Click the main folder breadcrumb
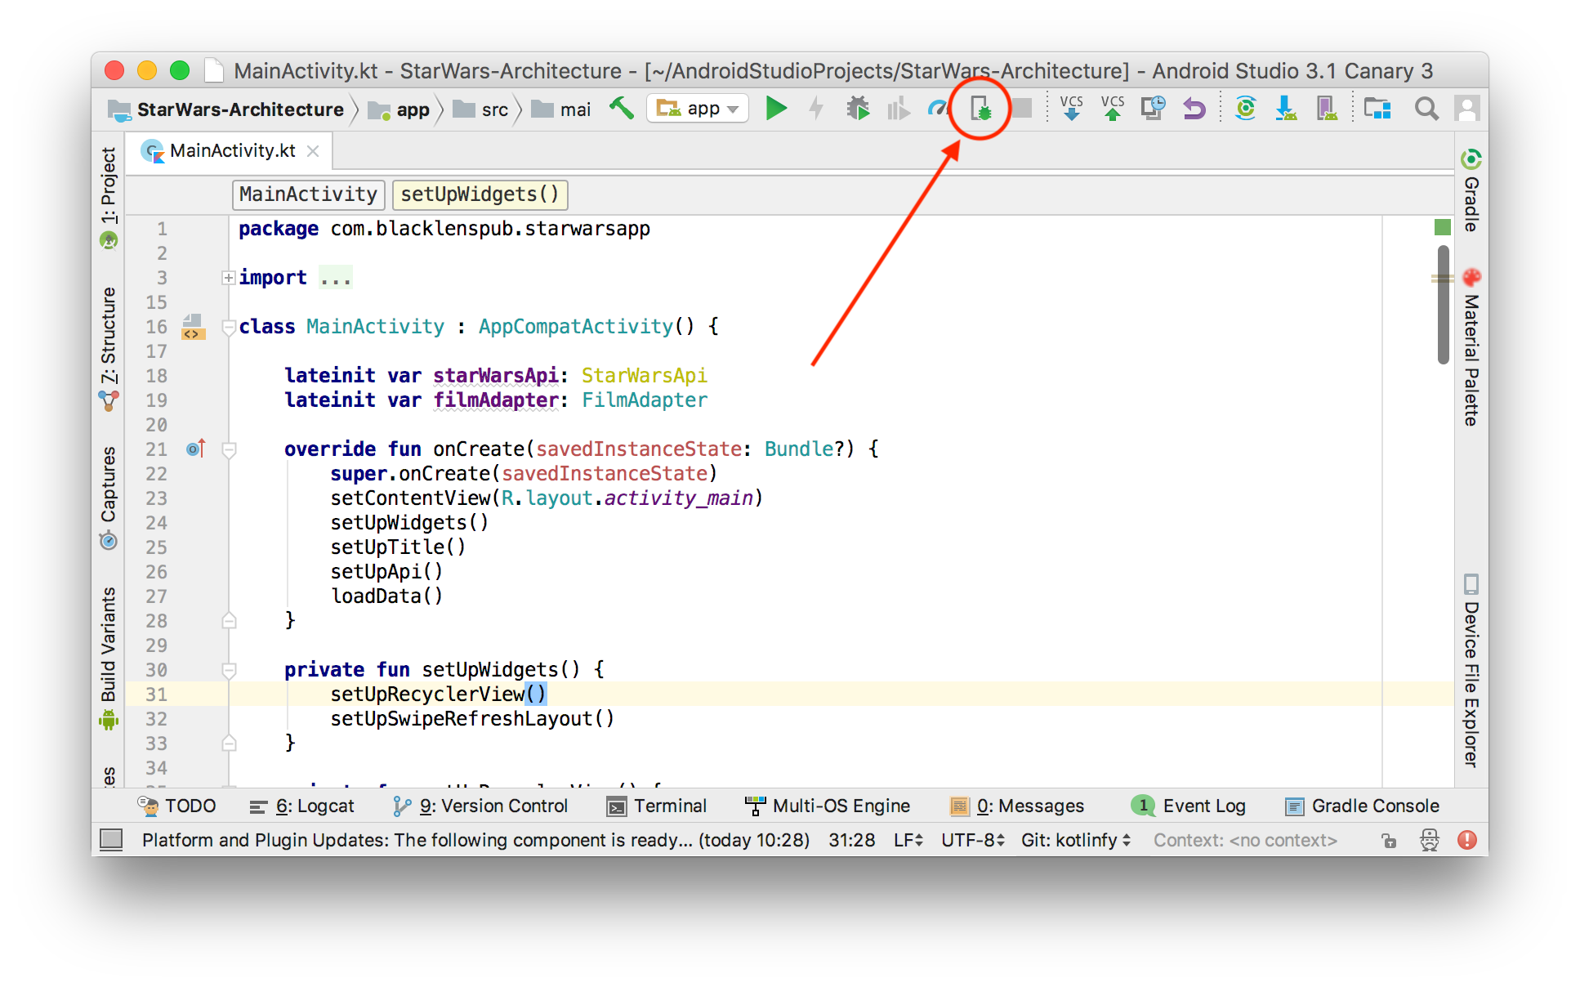The width and height of the screenshot is (1580, 987). tap(562, 109)
